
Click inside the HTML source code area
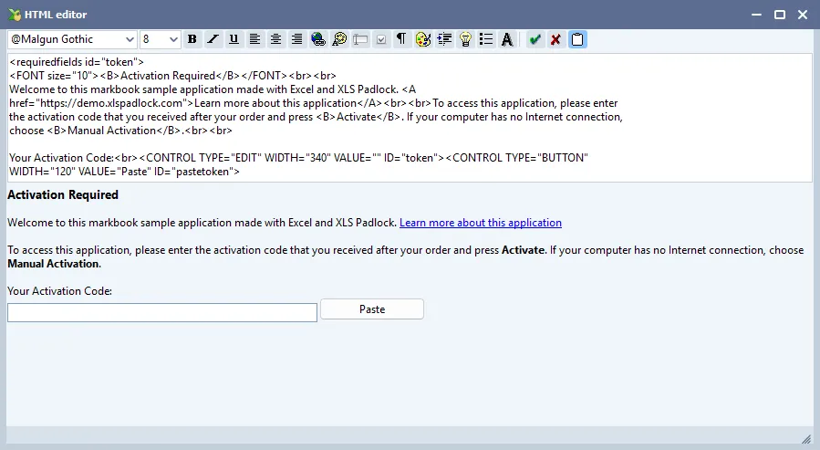pyautogui.click(x=410, y=118)
